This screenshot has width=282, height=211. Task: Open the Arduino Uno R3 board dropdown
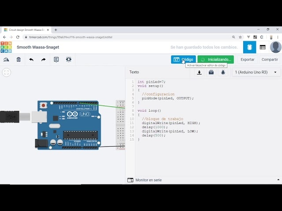point(256,72)
